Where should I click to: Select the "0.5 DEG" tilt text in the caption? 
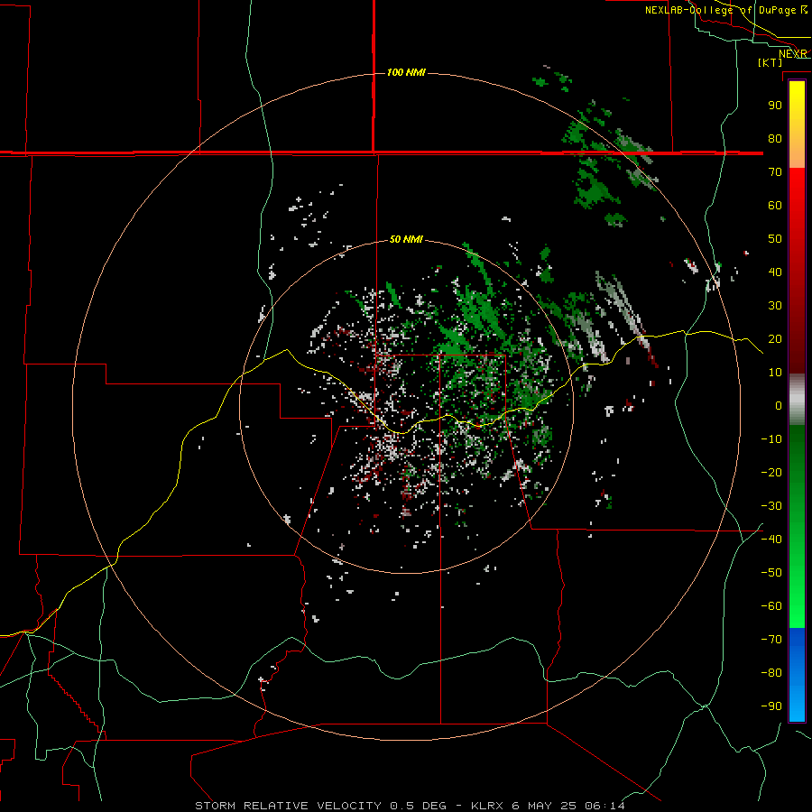tap(418, 806)
